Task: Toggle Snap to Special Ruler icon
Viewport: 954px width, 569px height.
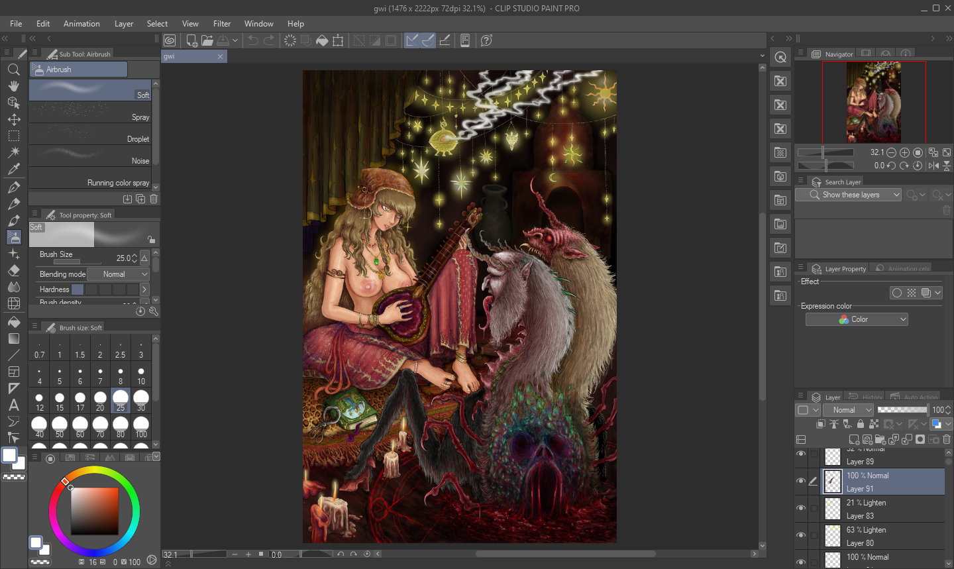Action: 429,40
